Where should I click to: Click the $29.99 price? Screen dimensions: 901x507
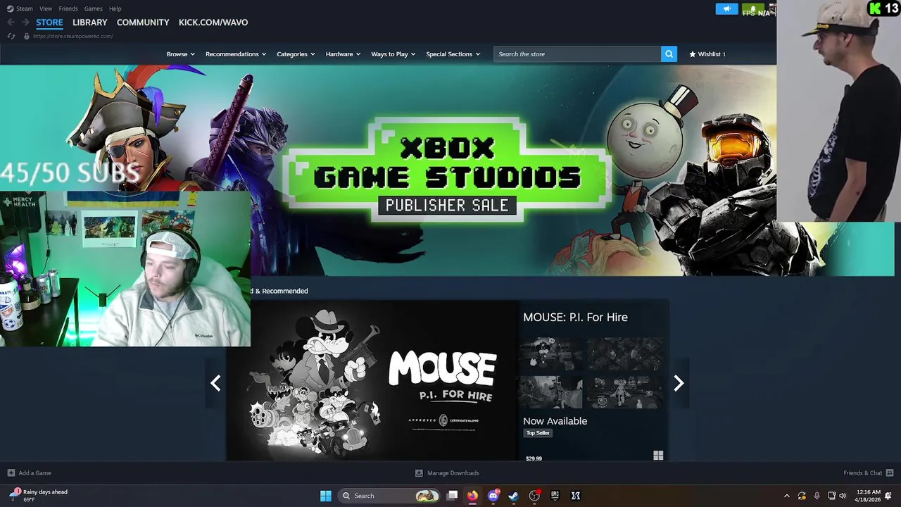pos(534,458)
